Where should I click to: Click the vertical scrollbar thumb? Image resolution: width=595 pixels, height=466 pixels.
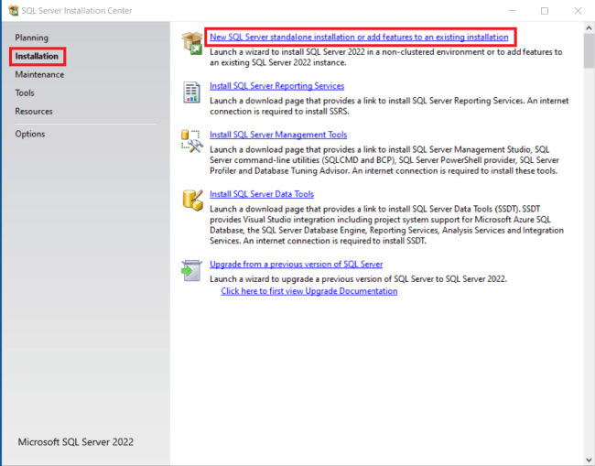589,50
